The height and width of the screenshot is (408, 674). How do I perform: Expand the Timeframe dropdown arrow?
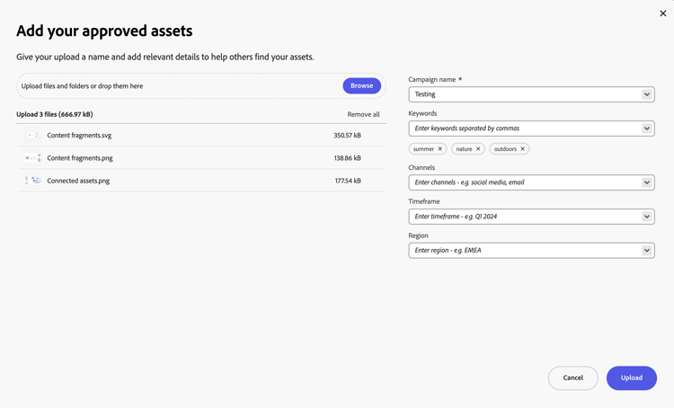(x=646, y=217)
